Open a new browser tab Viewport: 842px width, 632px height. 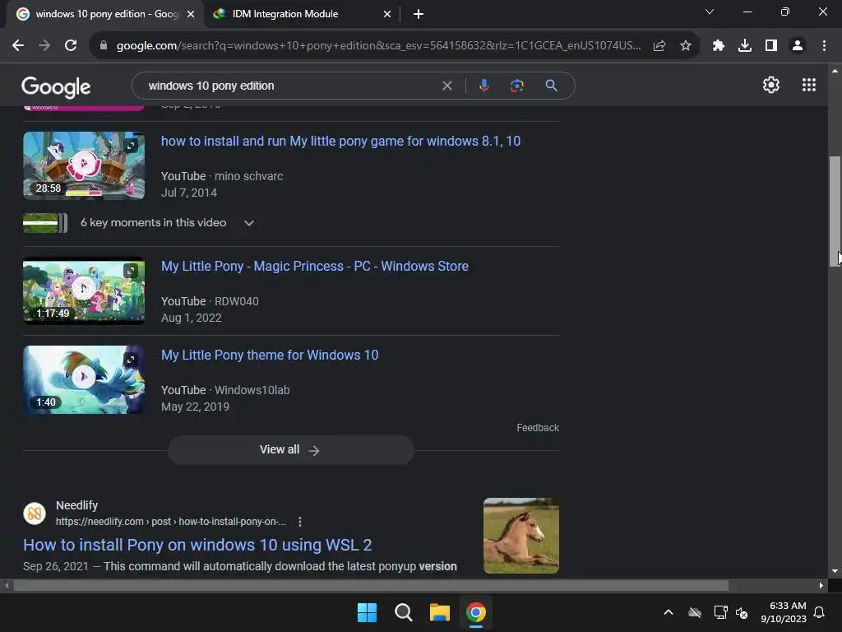click(419, 15)
